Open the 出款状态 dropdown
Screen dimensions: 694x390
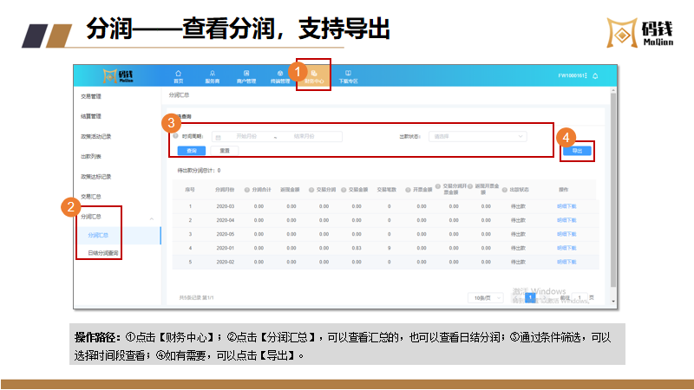(x=478, y=136)
